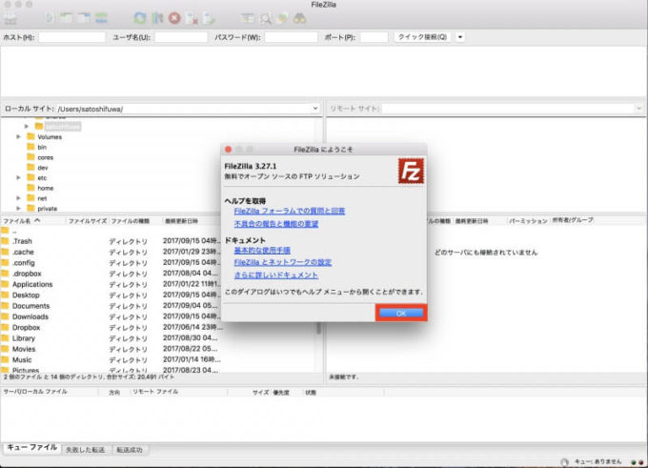Sort local files by ファイルの種類 column
The height and width of the screenshot is (468, 648).
tap(134, 221)
